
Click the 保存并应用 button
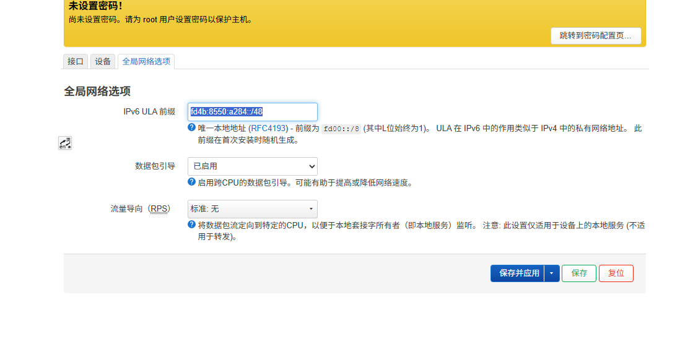click(519, 273)
